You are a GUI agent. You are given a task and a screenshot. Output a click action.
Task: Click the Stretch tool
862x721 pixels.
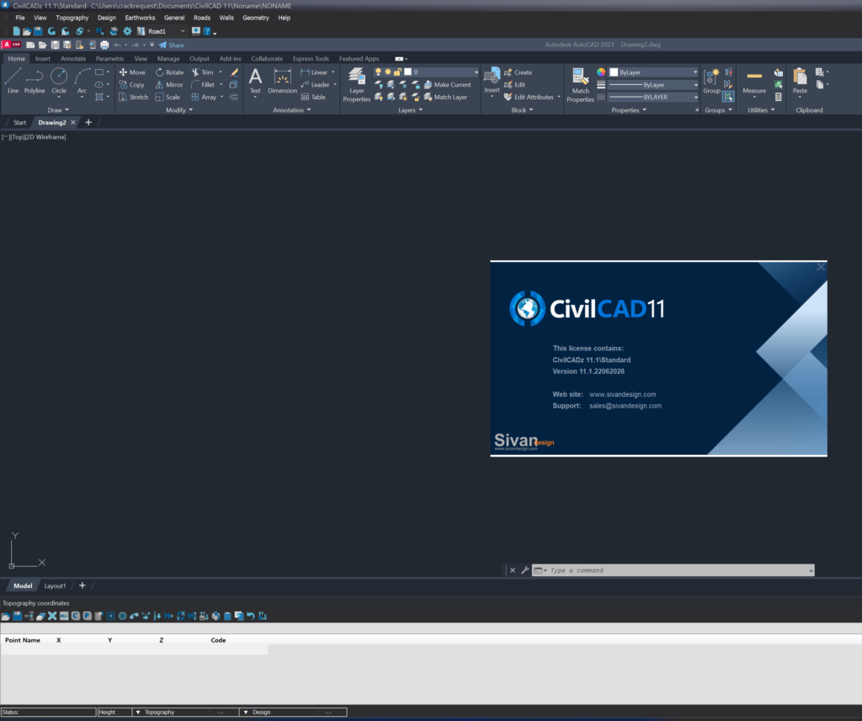[x=134, y=97]
